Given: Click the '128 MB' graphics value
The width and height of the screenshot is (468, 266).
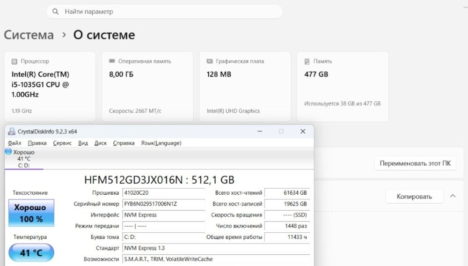Looking at the screenshot, I should coord(219,74).
